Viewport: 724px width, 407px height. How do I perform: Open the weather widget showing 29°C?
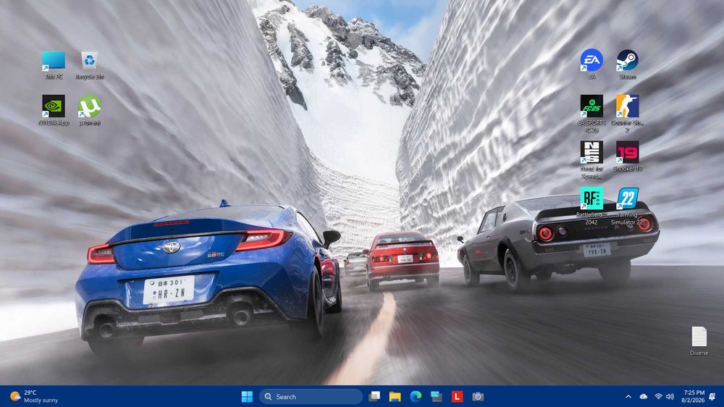click(x=34, y=396)
